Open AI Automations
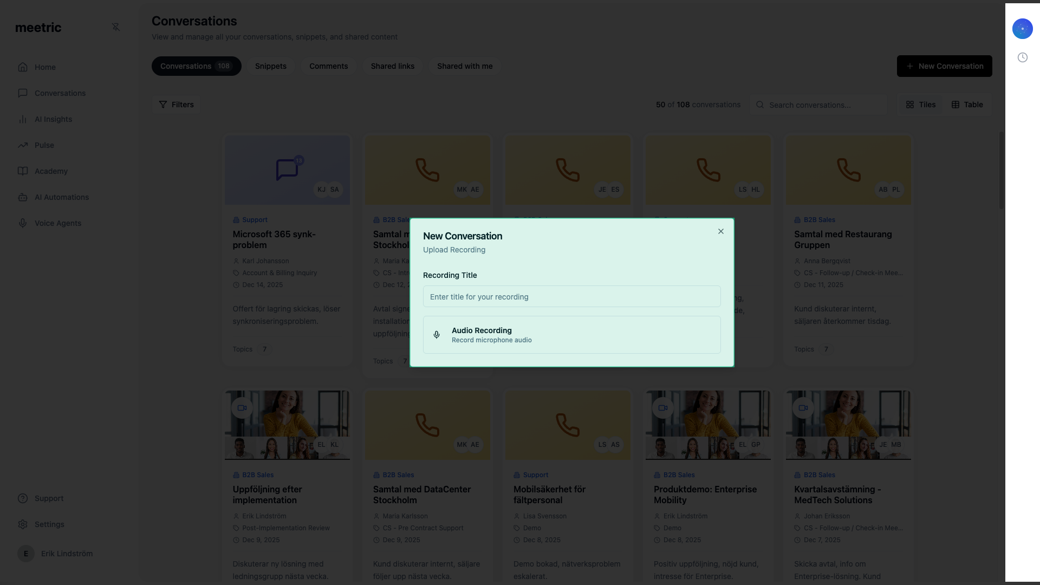The image size is (1040, 585). 61,197
